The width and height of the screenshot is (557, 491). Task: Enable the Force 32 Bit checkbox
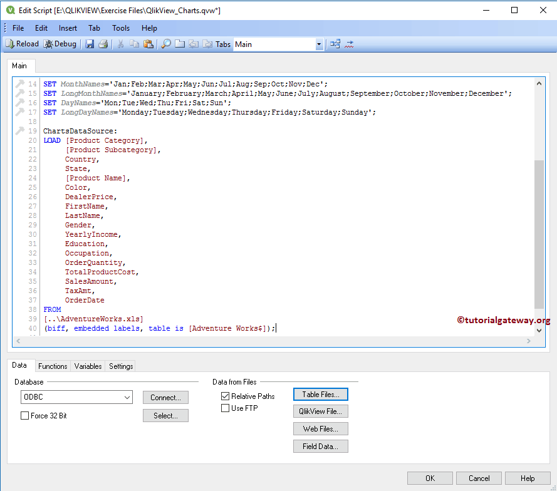(x=25, y=416)
